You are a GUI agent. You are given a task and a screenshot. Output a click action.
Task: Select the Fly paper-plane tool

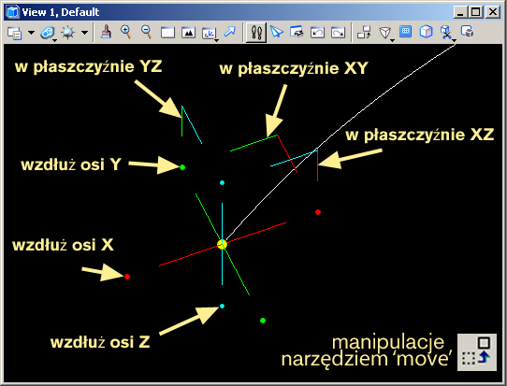(277, 33)
